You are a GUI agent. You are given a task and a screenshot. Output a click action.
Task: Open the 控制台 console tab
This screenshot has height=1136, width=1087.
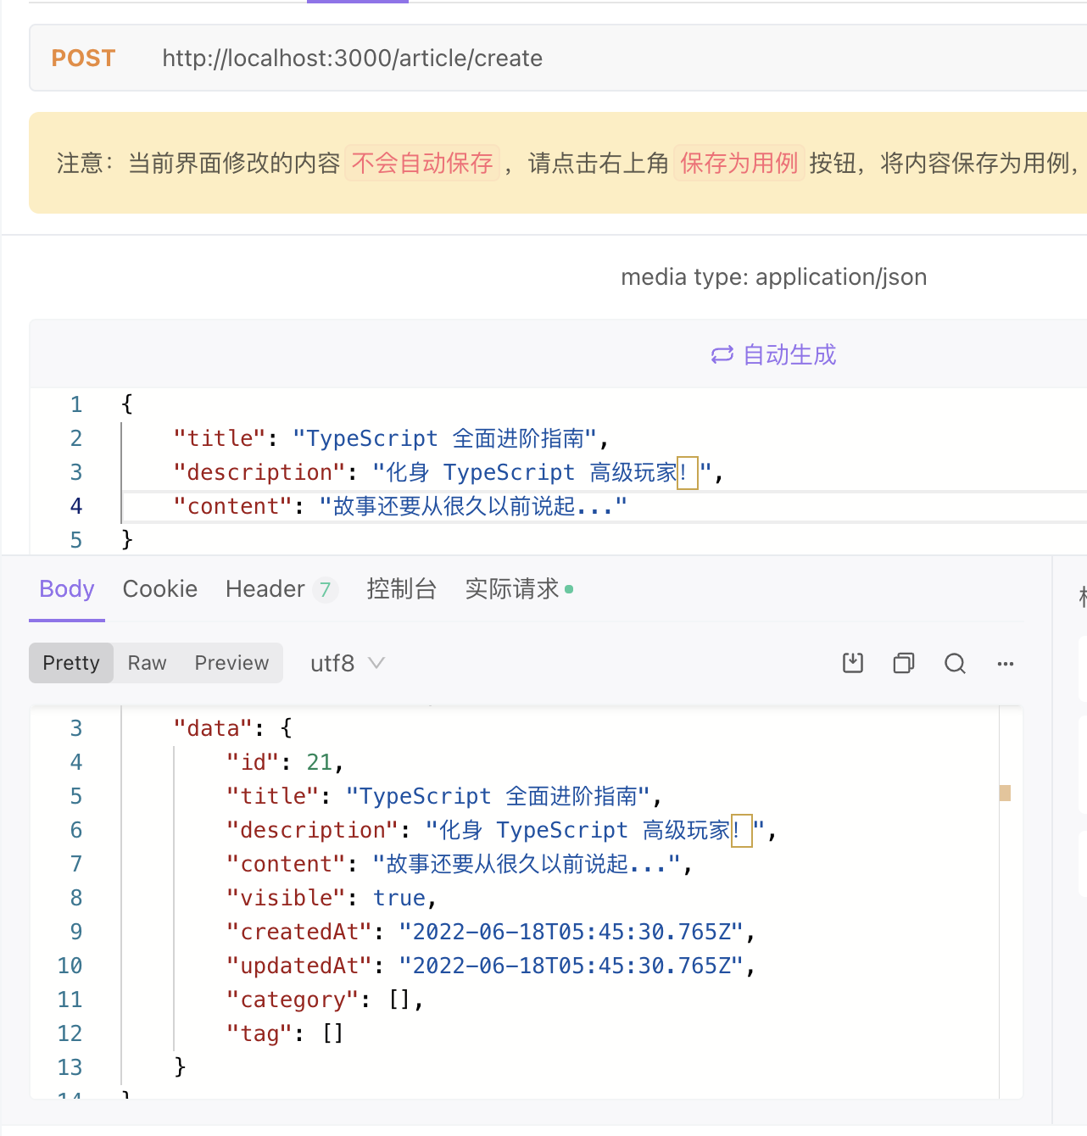(x=401, y=589)
